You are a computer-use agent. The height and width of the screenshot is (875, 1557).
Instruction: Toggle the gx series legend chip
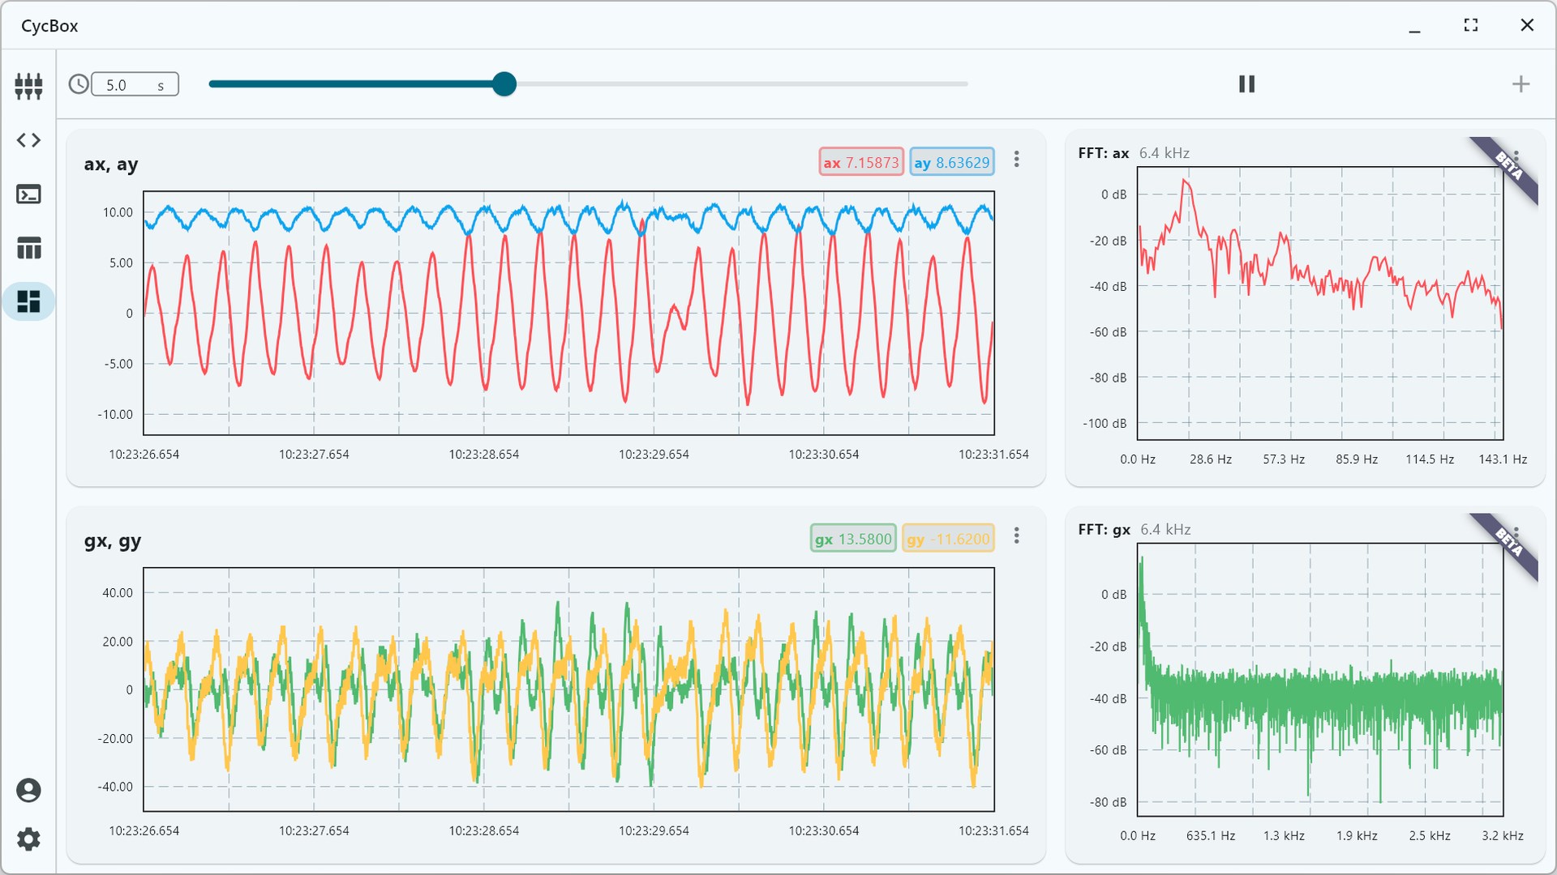click(x=852, y=539)
